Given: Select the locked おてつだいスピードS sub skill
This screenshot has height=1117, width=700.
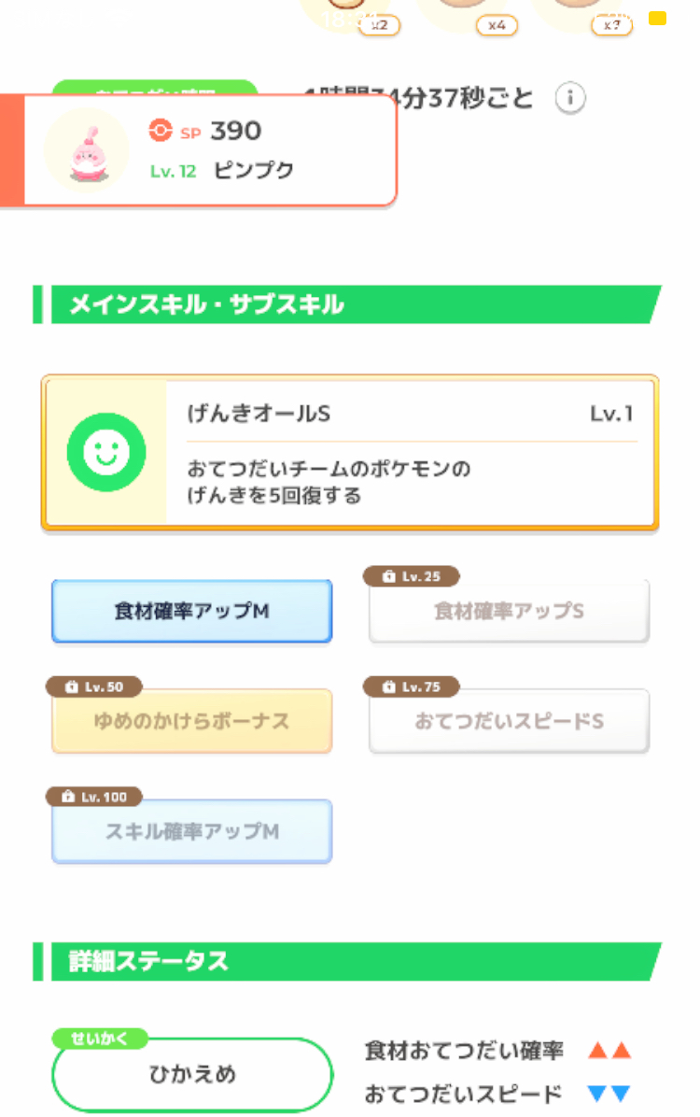Looking at the screenshot, I should coord(509,721).
